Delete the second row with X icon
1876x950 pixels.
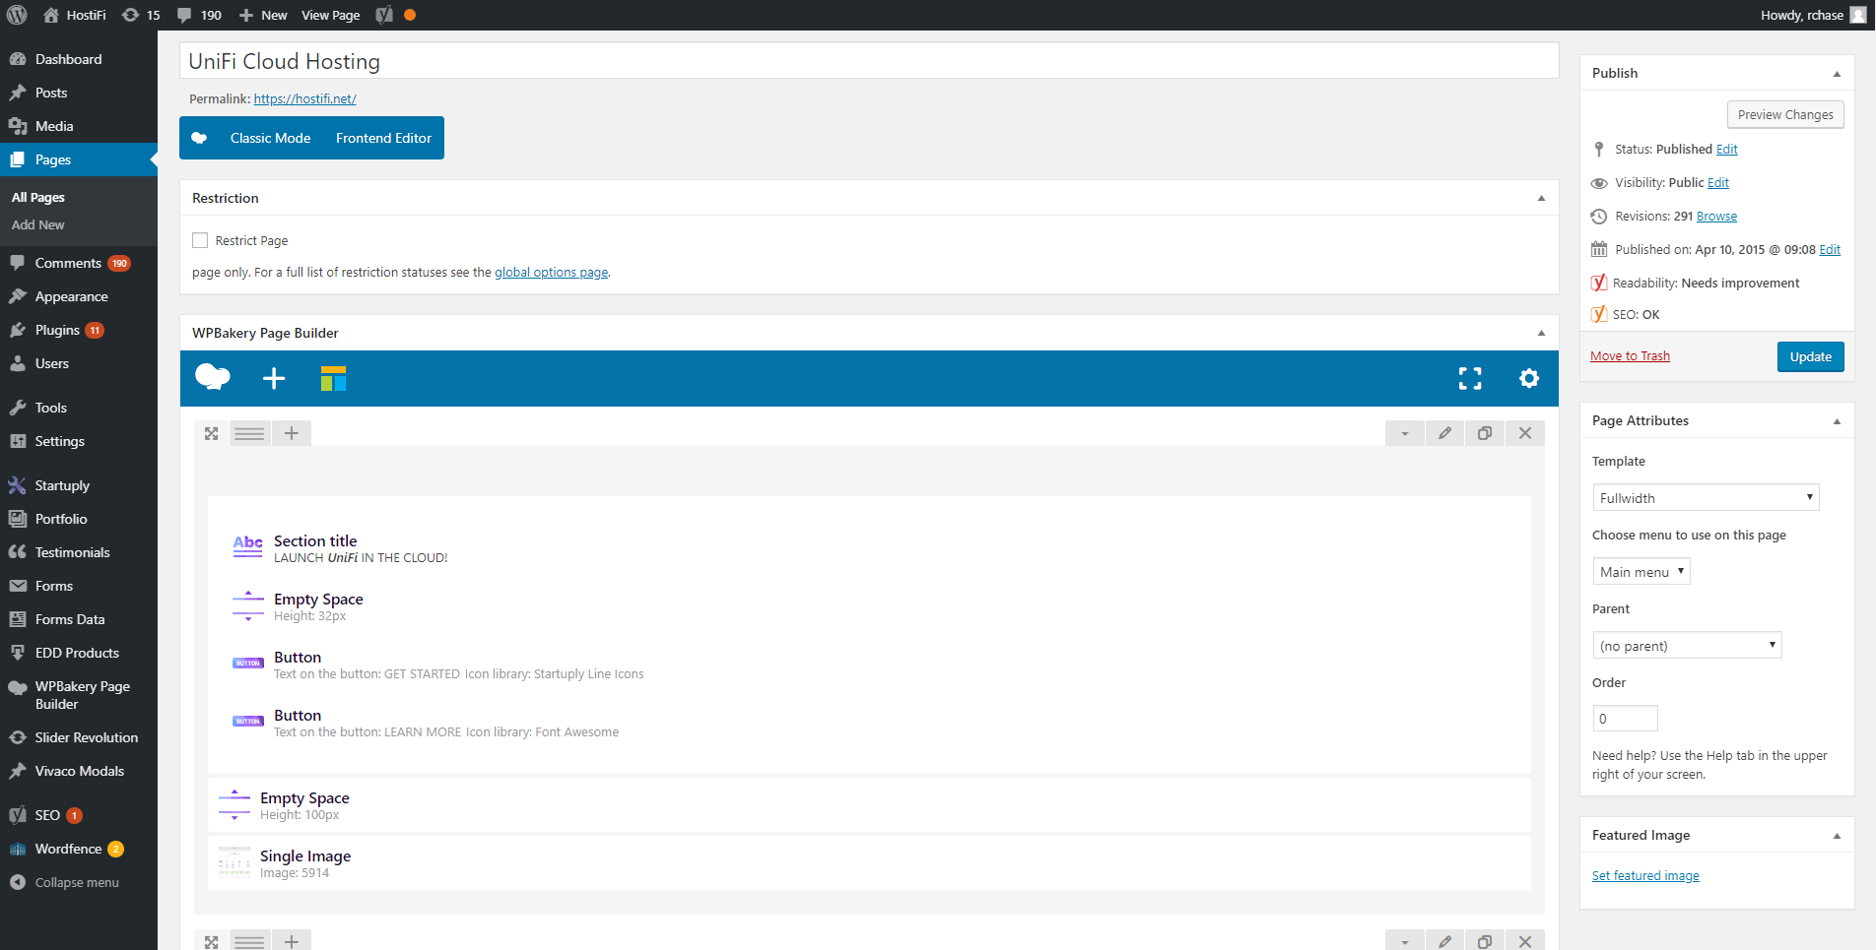(x=1525, y=941)
